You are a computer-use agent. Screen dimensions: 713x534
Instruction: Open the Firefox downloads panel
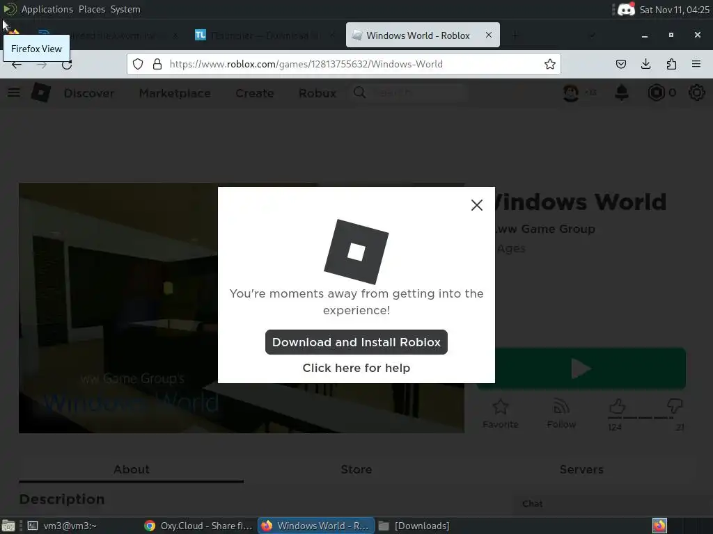coord(645,64)
